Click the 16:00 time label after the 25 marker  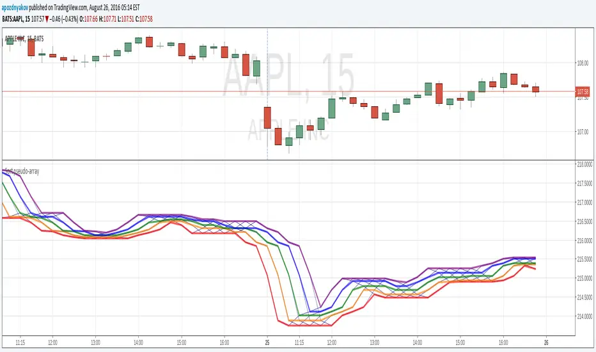(503, 342)
